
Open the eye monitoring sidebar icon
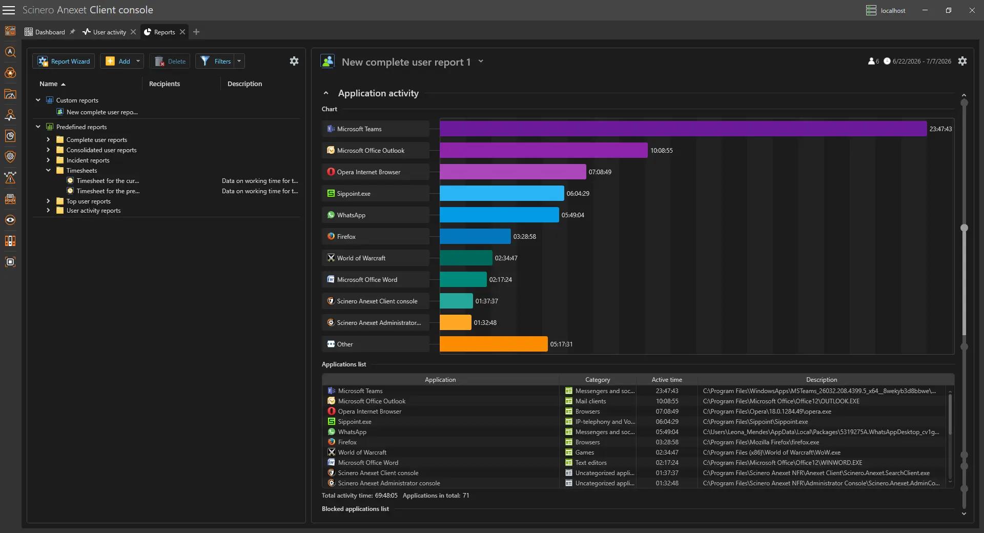pyautogui.click(x=10, y=220)
